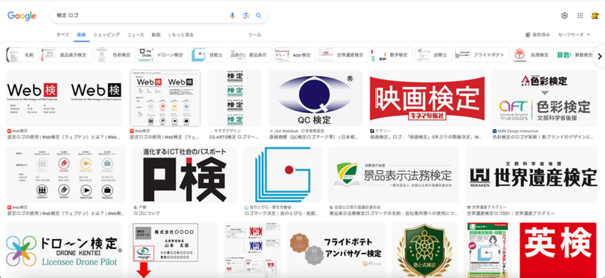Open quick settings gear icon
The height and width of the screenshot is (278, 605).
tap(564, 16)
